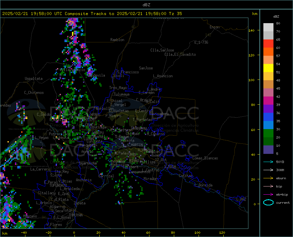Click the Mirador map label
Viewport: 293px width, 237px height.
tap(150, 179)
